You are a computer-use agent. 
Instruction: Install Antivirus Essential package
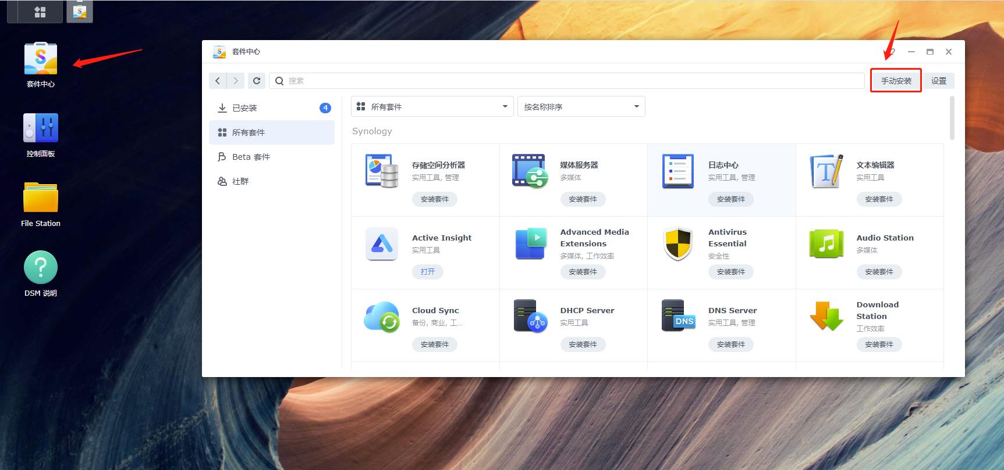coord(731,272)
